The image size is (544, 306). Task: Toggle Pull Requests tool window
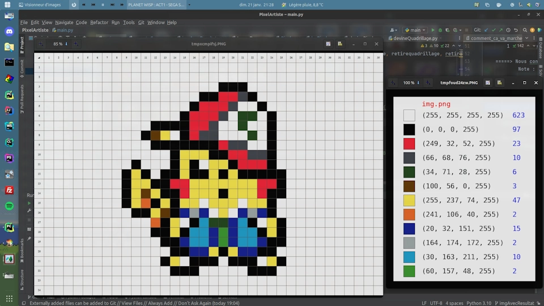point(22,99)
